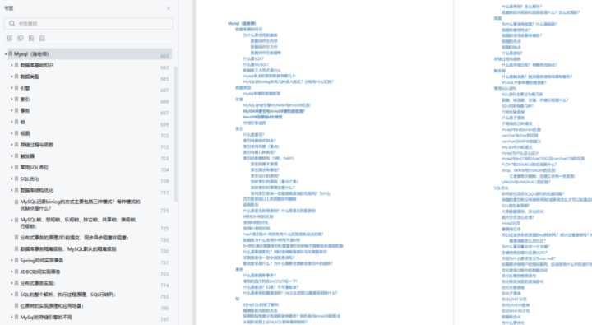Viewport: 592px width, 325px height.
Task: Expand the SQL优化 bookmark node
Action: [12, 179]
